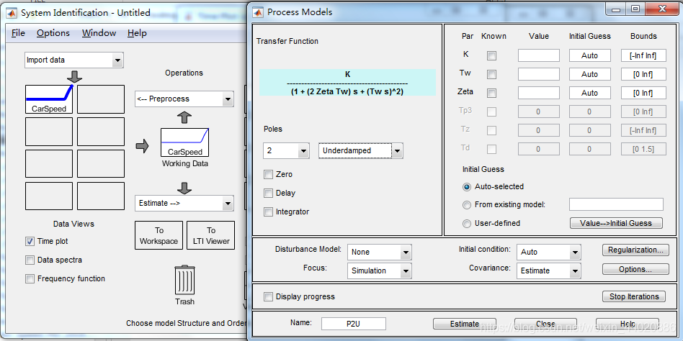This screenshot has width=683, height=341.
Task: Click the K Initial Guess field
Action: [590, 55]
